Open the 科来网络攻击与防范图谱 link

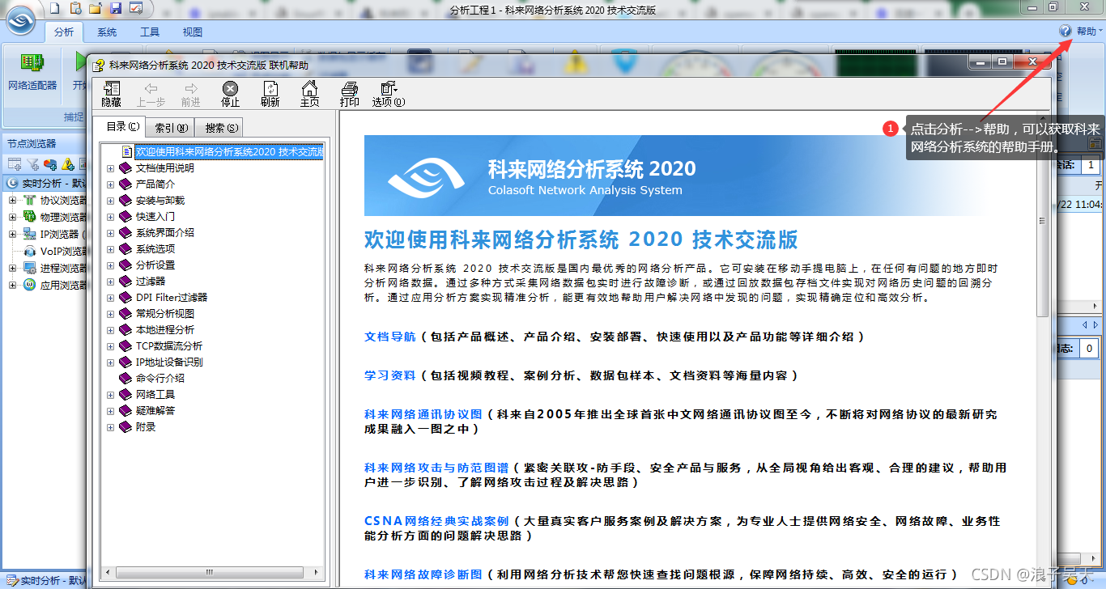[x=436, y=468]
